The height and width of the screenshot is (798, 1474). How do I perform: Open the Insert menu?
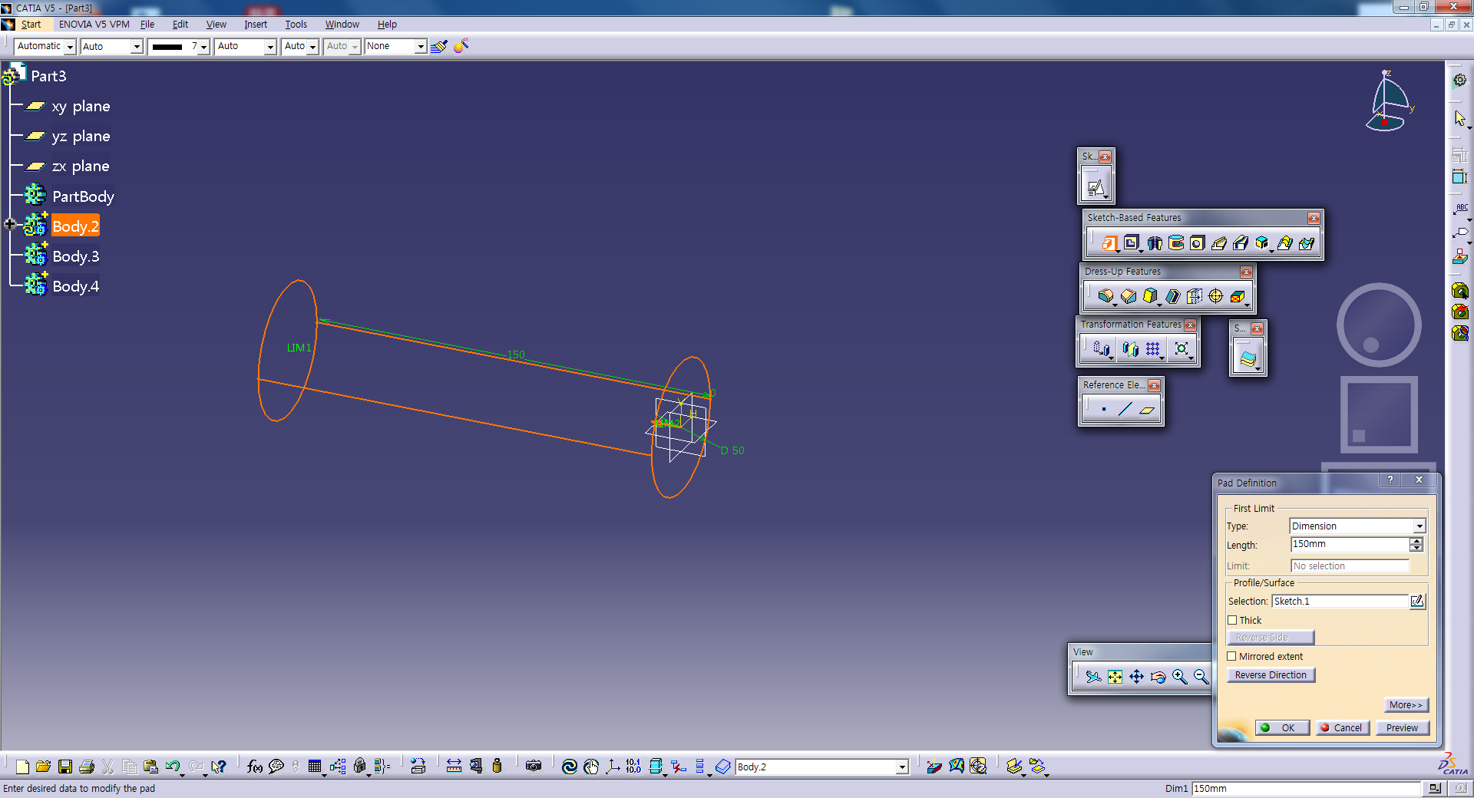[256, 25]
